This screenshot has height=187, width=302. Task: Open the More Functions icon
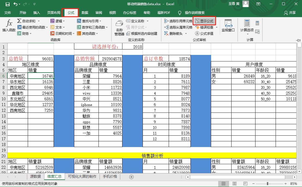point(79,33)
